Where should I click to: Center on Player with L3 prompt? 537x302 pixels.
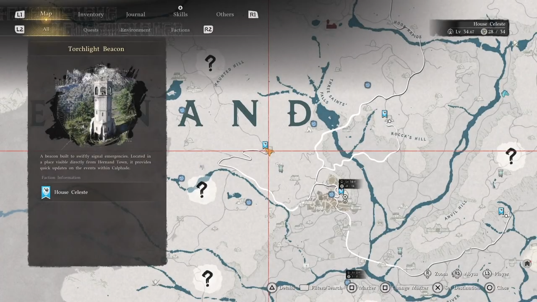pyautogui.click(x=496, y=274)
